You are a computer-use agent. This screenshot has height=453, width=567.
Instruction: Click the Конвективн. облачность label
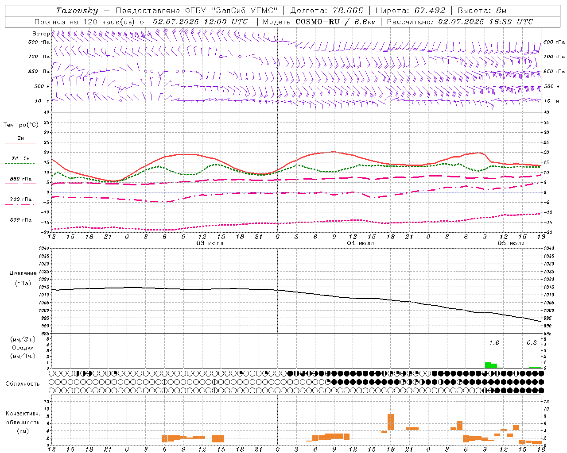click(23, 418)
